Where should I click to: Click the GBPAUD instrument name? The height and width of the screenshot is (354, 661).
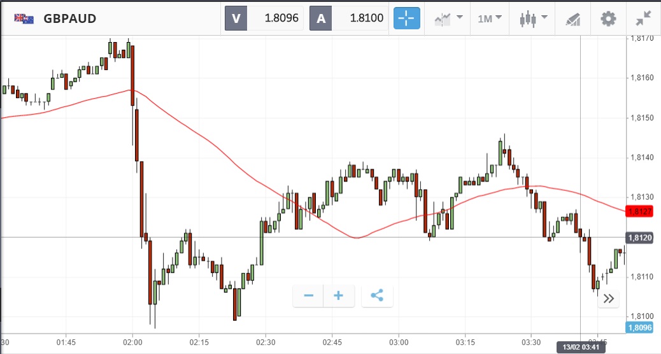click(70, 18)
